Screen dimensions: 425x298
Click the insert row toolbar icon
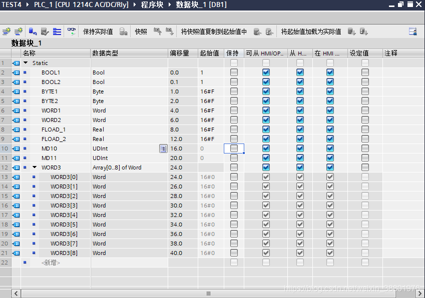point(6,31)
